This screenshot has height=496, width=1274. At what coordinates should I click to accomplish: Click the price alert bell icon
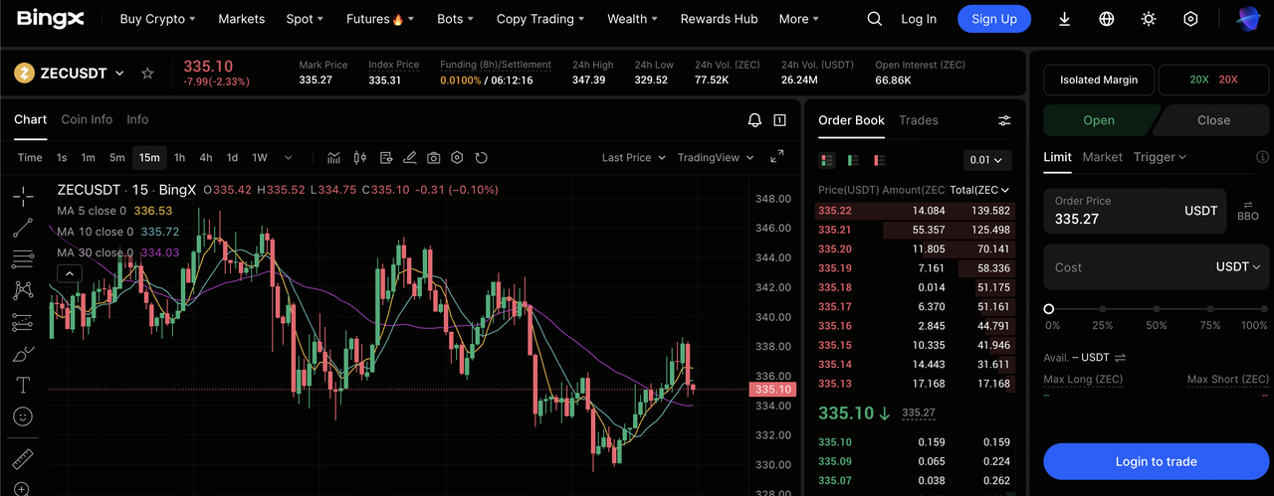click(x=754, y=120)
